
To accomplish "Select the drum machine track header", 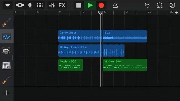I will [x=7, y=65].
